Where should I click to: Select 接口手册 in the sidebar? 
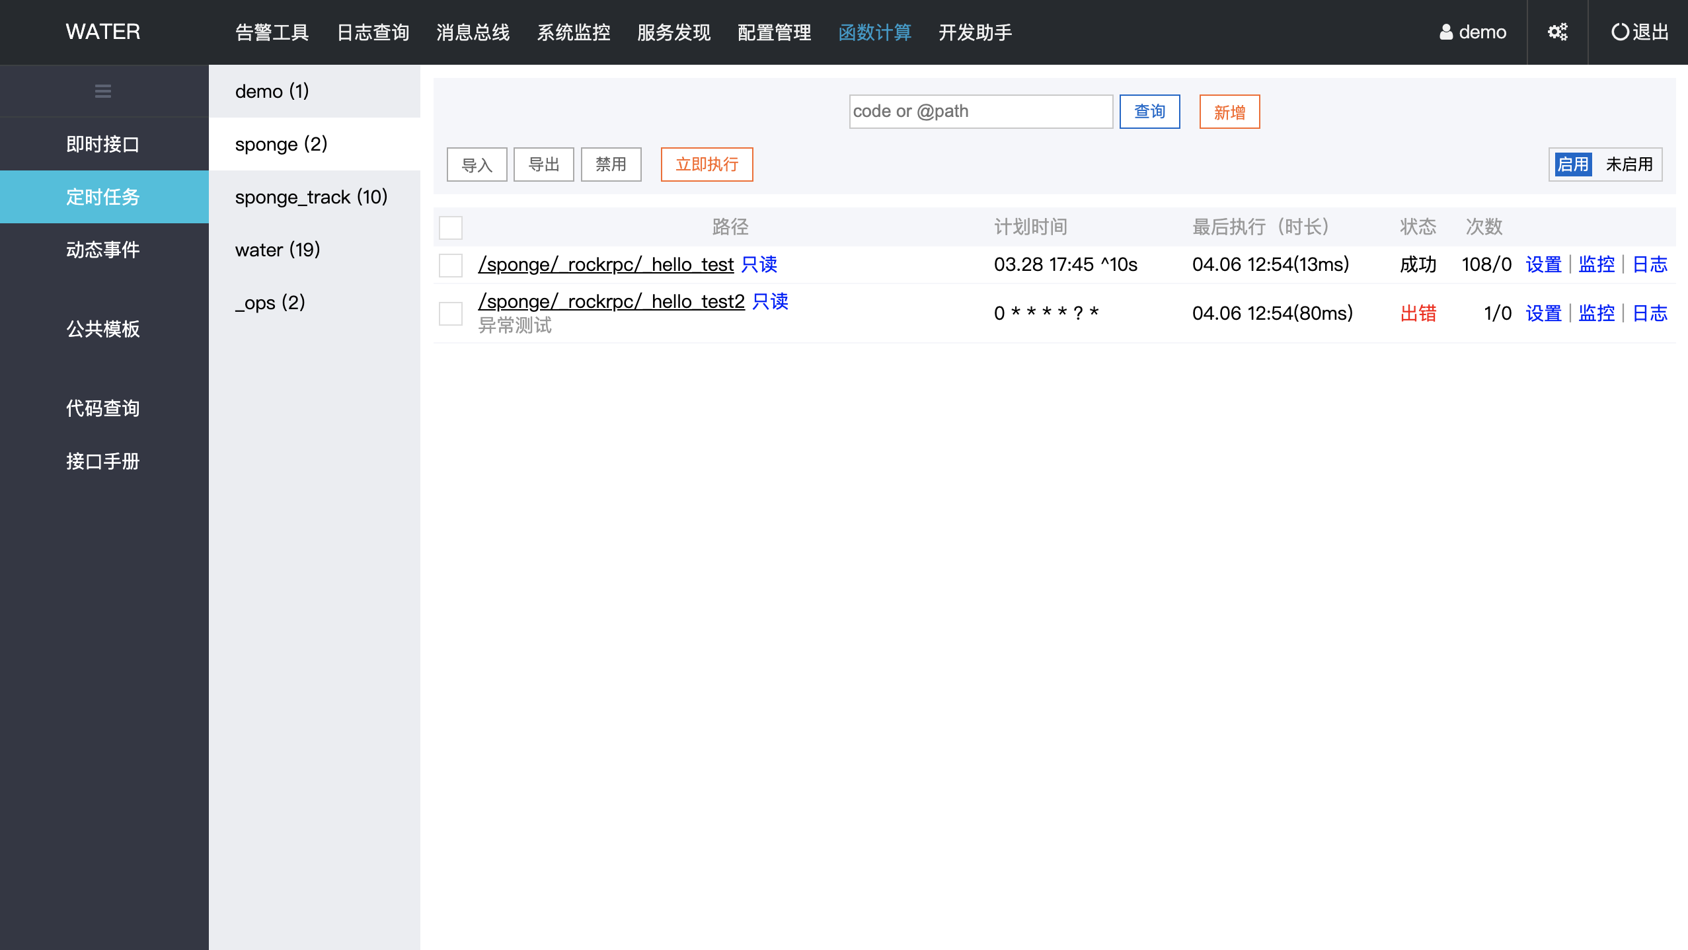pyautogui.click(x=104, y=461)
